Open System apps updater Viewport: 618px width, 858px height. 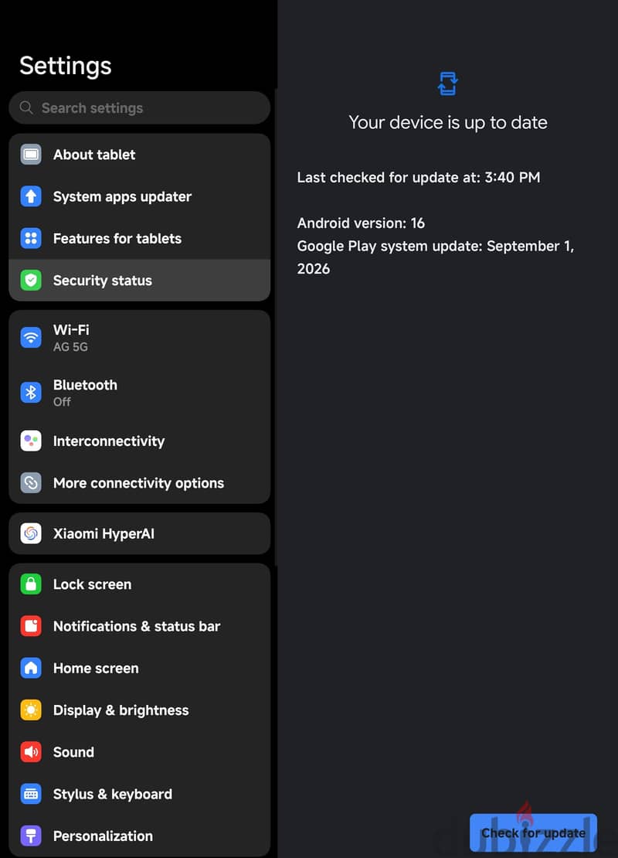[x=140, y=196]
